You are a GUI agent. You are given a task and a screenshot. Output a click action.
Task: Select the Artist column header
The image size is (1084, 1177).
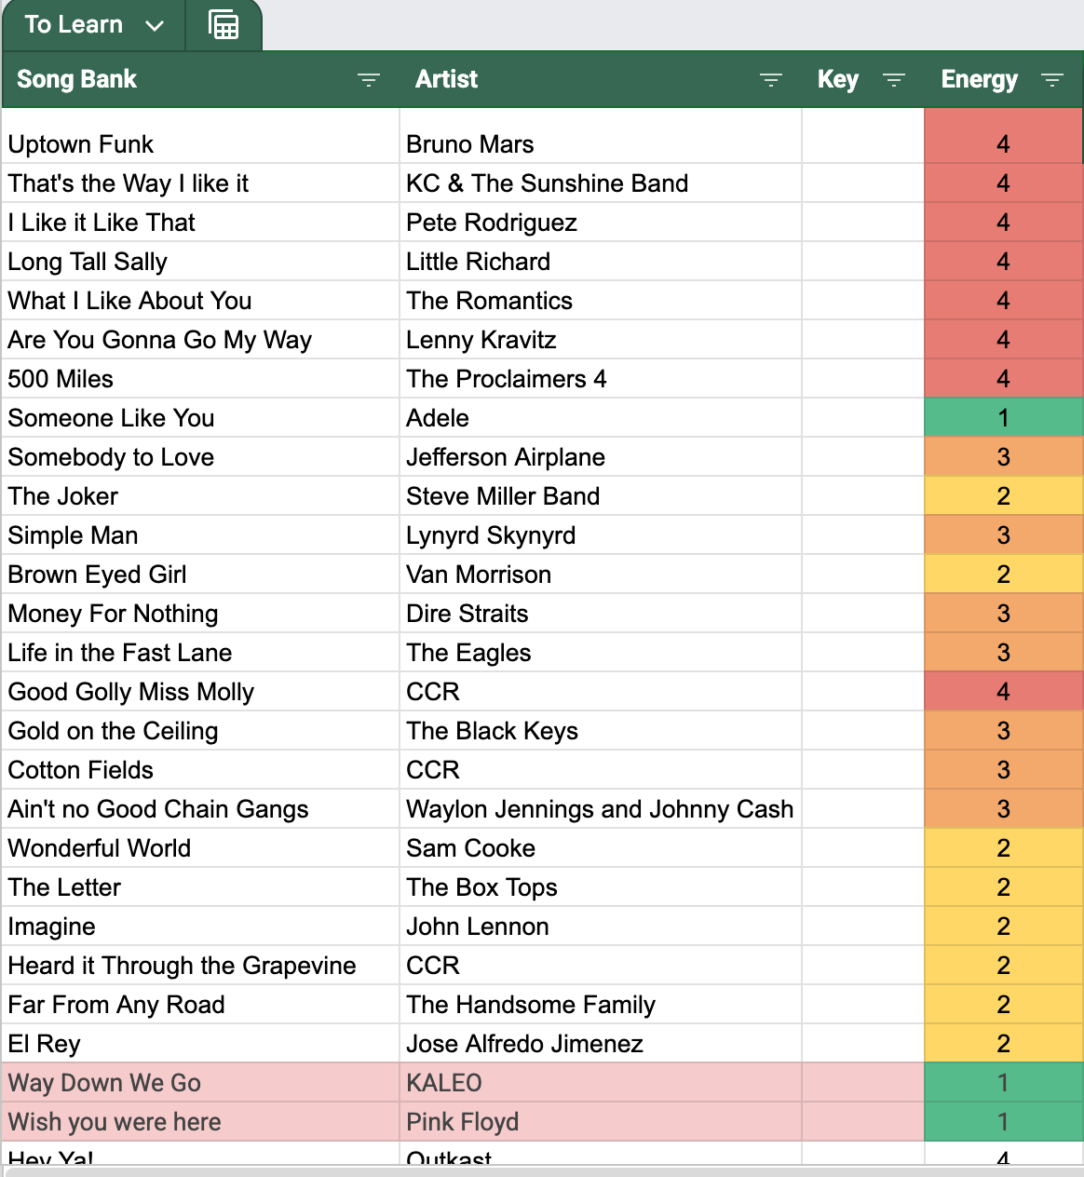(601, 79)
